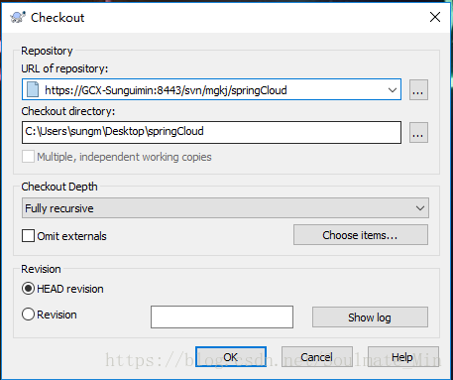Cancel the checkout dialog
This screenshot has height=380, width=453.
pyautogui.click(x=317, y=357)
